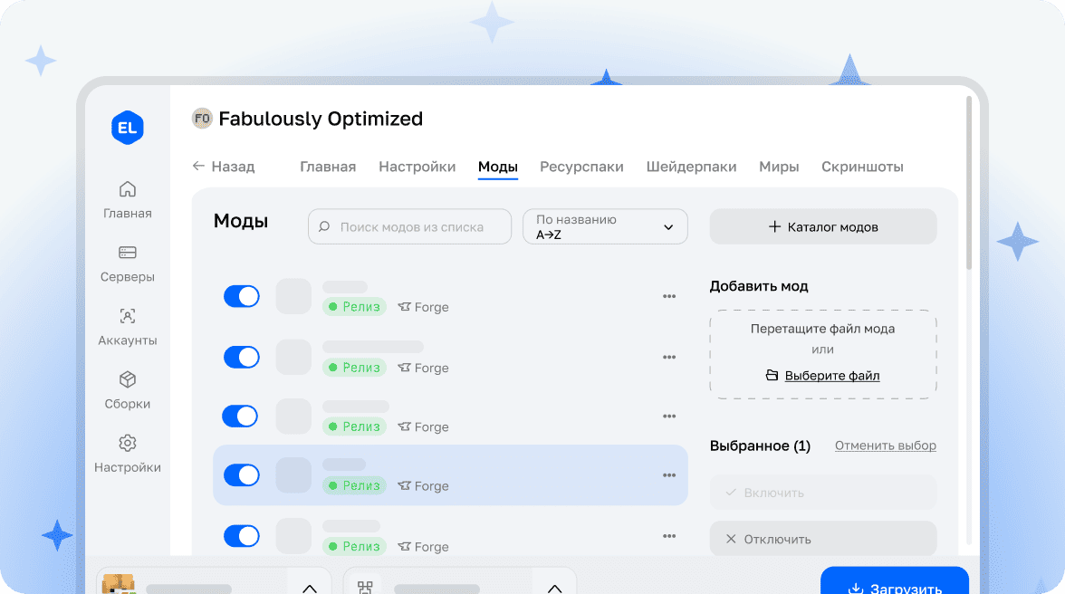Image resolution: width=1065 pixels, height=594 pixels.
Task: Toggle the highlighted selected mod's switch
Action: tap(241, 475)
